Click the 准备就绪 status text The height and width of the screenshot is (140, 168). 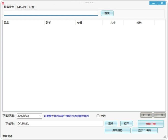pos(7,136)
